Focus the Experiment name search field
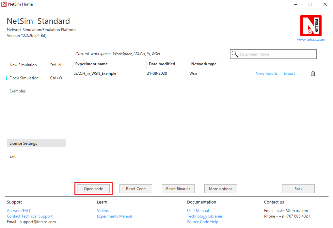 pyautogui.click(x=273, y=54)
